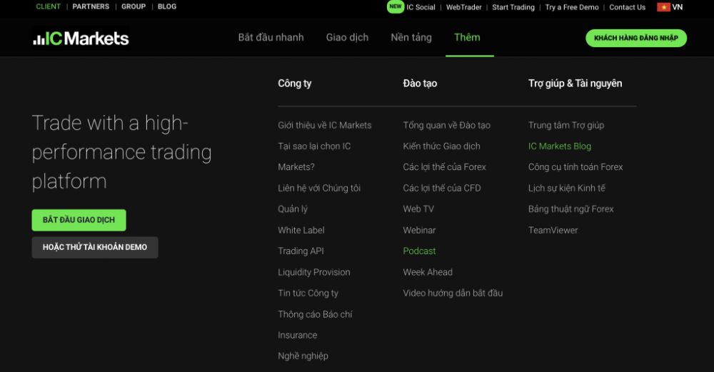
Task: Open the Giao dịch navigation menu
Action: tap(347, 37)
